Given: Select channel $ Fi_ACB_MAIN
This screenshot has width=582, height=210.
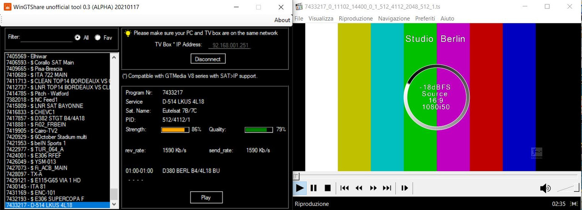Looking at the screenshot, I should click(57, 168).
